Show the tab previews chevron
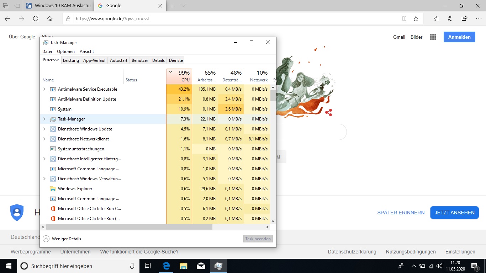This screenshot has height=273, width=486. tap(183, 6)
